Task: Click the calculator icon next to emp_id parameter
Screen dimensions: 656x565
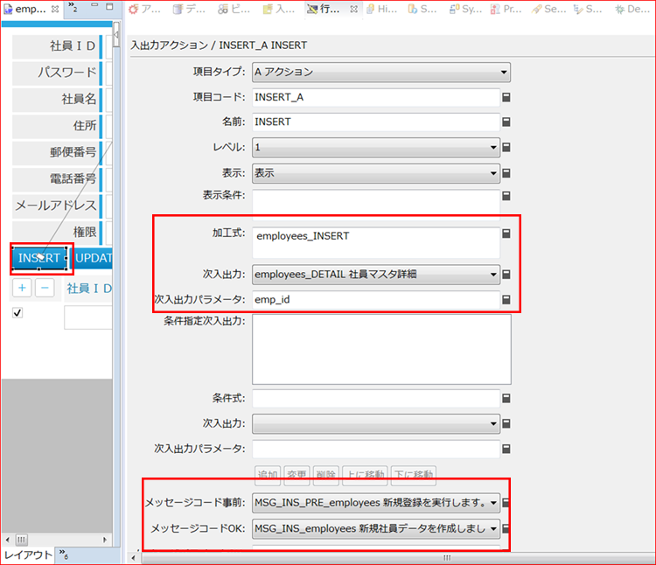Action: click(506, 299)
